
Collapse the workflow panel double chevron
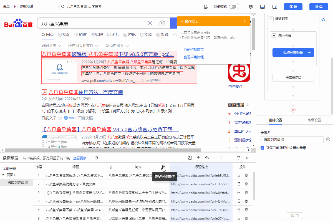point(323,20)
